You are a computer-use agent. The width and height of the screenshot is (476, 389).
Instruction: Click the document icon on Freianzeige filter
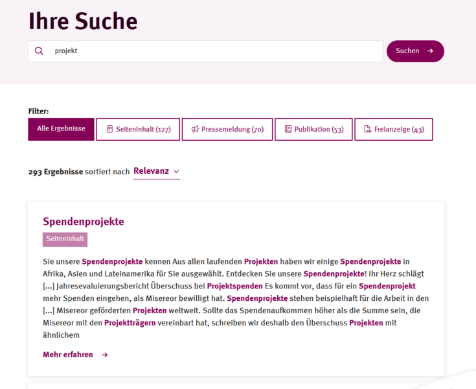click(x=368, y=130)
